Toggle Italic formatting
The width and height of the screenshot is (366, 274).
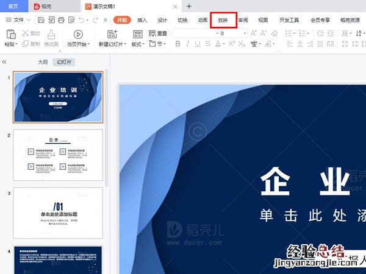(187, 44)
